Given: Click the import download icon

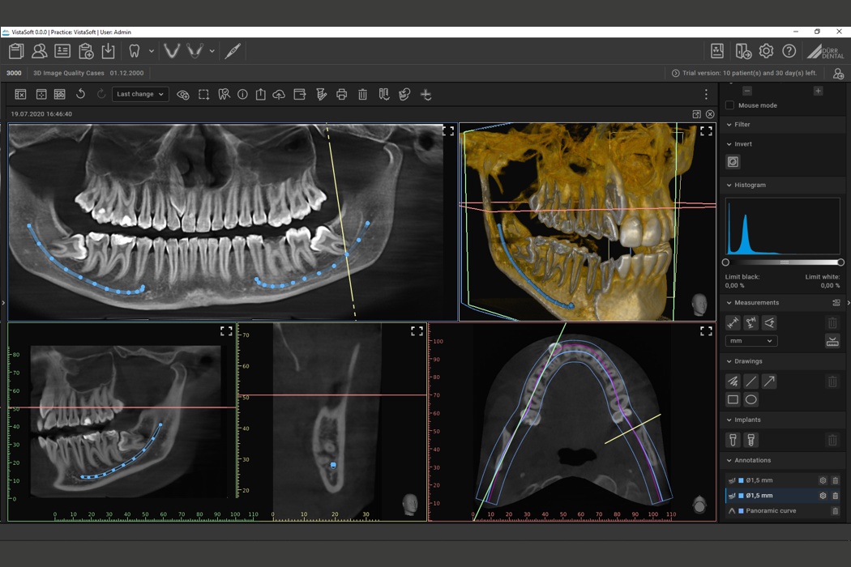Looking at the screenshot, I should coord(109,51).
